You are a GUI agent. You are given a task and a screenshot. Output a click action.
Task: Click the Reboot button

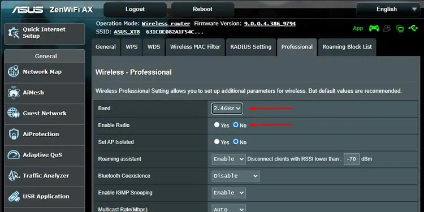tap(202, 9)
